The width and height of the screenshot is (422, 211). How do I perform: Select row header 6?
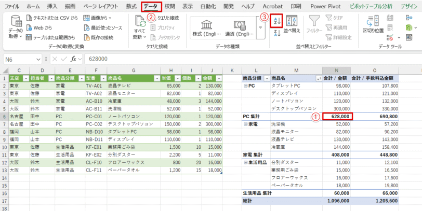point(4,117)
